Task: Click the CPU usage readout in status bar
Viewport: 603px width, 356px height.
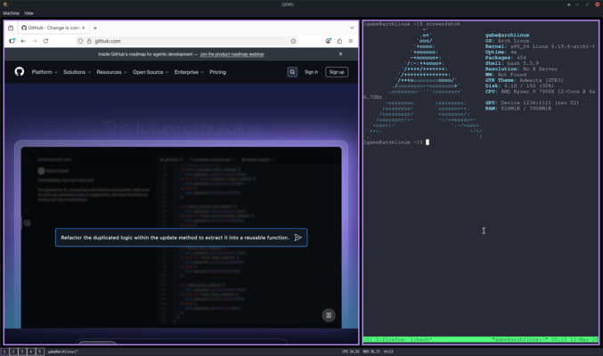Action: [x=350, y=352]
